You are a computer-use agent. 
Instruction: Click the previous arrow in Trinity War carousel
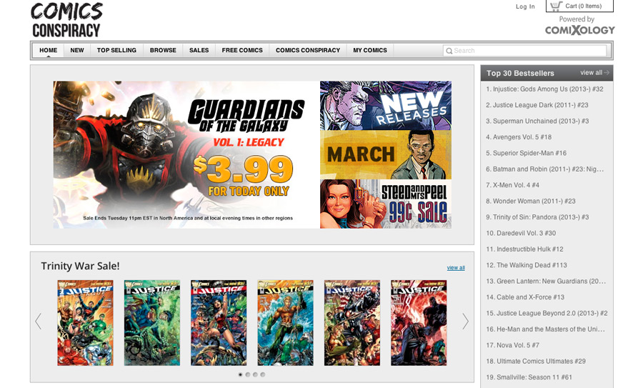tap(38, 321)
